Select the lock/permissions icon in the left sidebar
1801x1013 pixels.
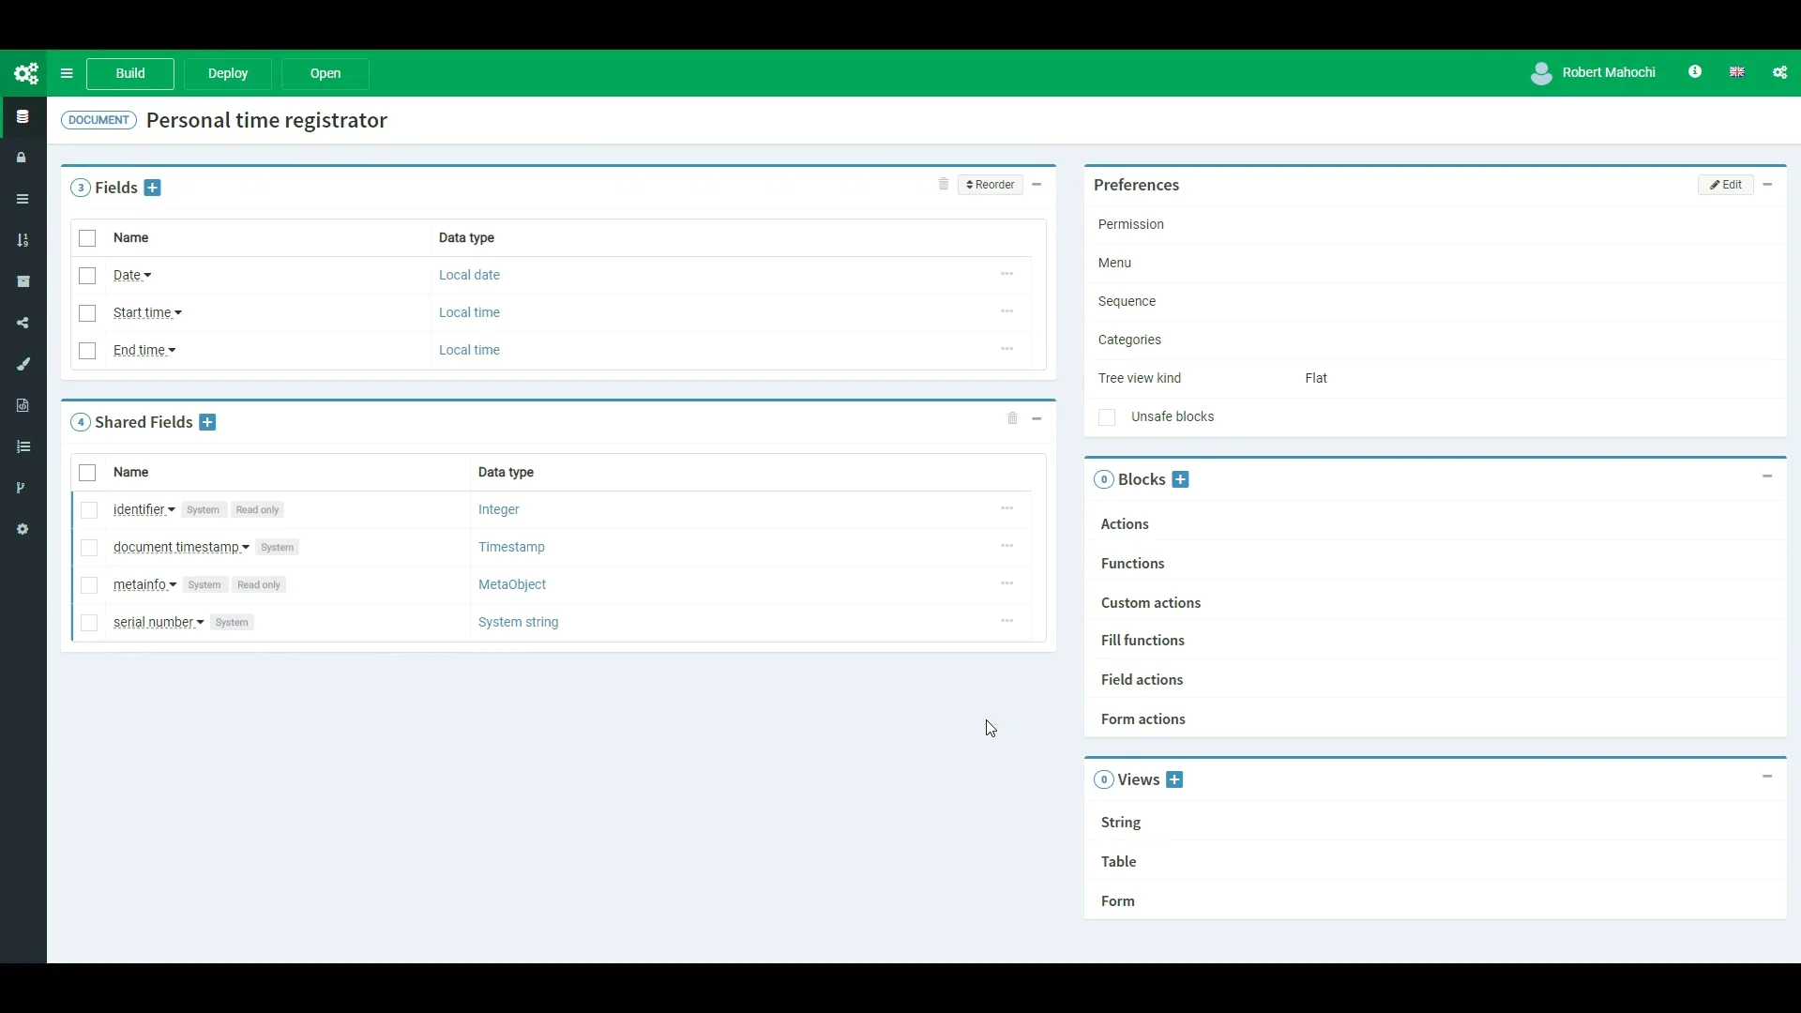23,158
